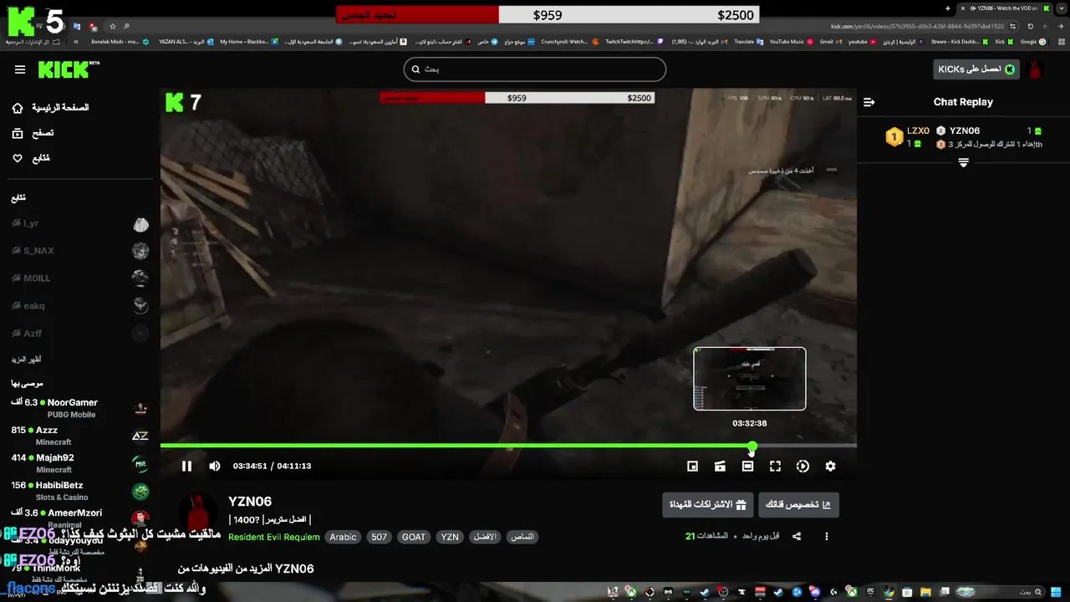Open the NoorGamer recommended channel
This screenshot has height=602, width=1070.
coord(79,408)
